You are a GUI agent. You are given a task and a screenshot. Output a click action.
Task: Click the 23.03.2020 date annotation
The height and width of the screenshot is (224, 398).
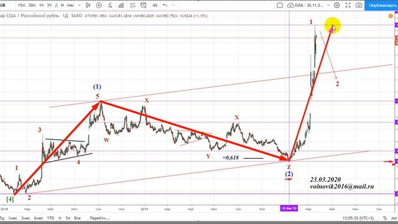click(325, 180)
